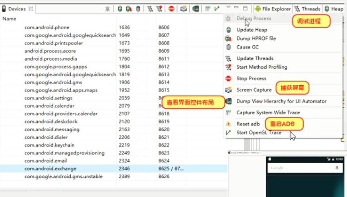Viewport: 347px width, 197px height.
Task: Close the Devices tab
Action: click(31, 9)
